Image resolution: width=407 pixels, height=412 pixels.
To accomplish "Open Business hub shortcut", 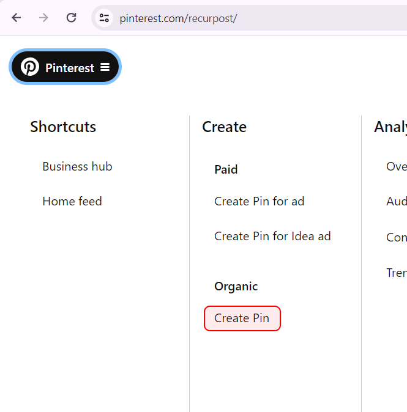I will point(77,167).
